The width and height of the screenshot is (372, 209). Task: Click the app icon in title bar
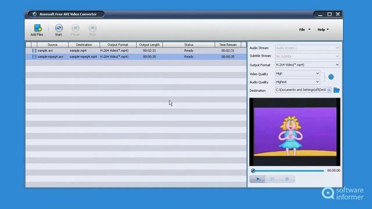35,14
